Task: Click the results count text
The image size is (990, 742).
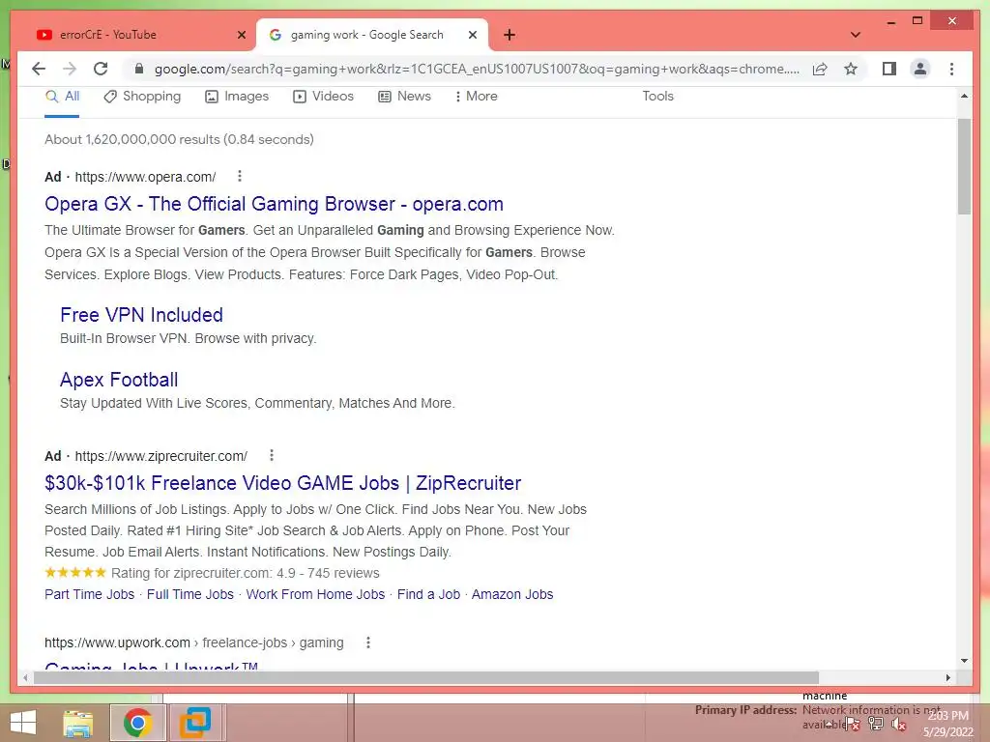Action: click(179, 139)
